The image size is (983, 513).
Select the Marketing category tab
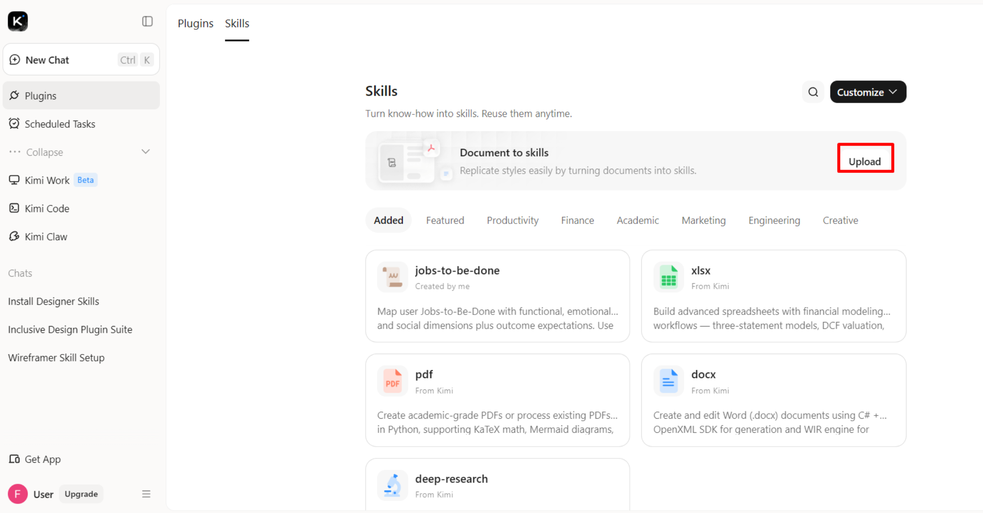pyautogui.click(x=703, y=220)
